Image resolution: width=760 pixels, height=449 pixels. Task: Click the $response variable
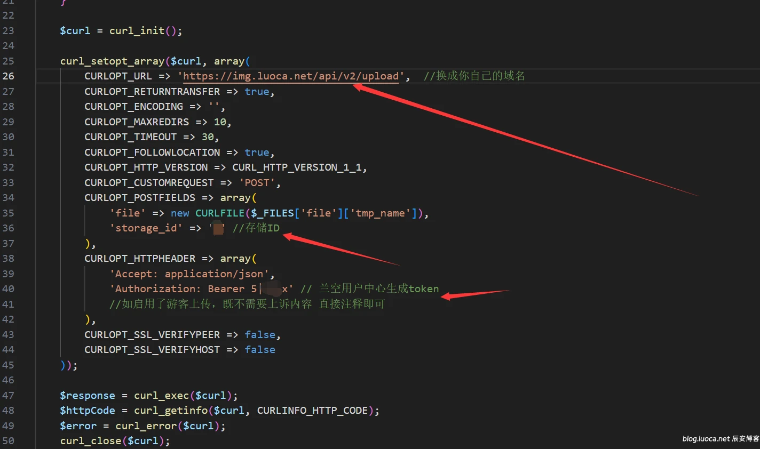click(87, 396)
